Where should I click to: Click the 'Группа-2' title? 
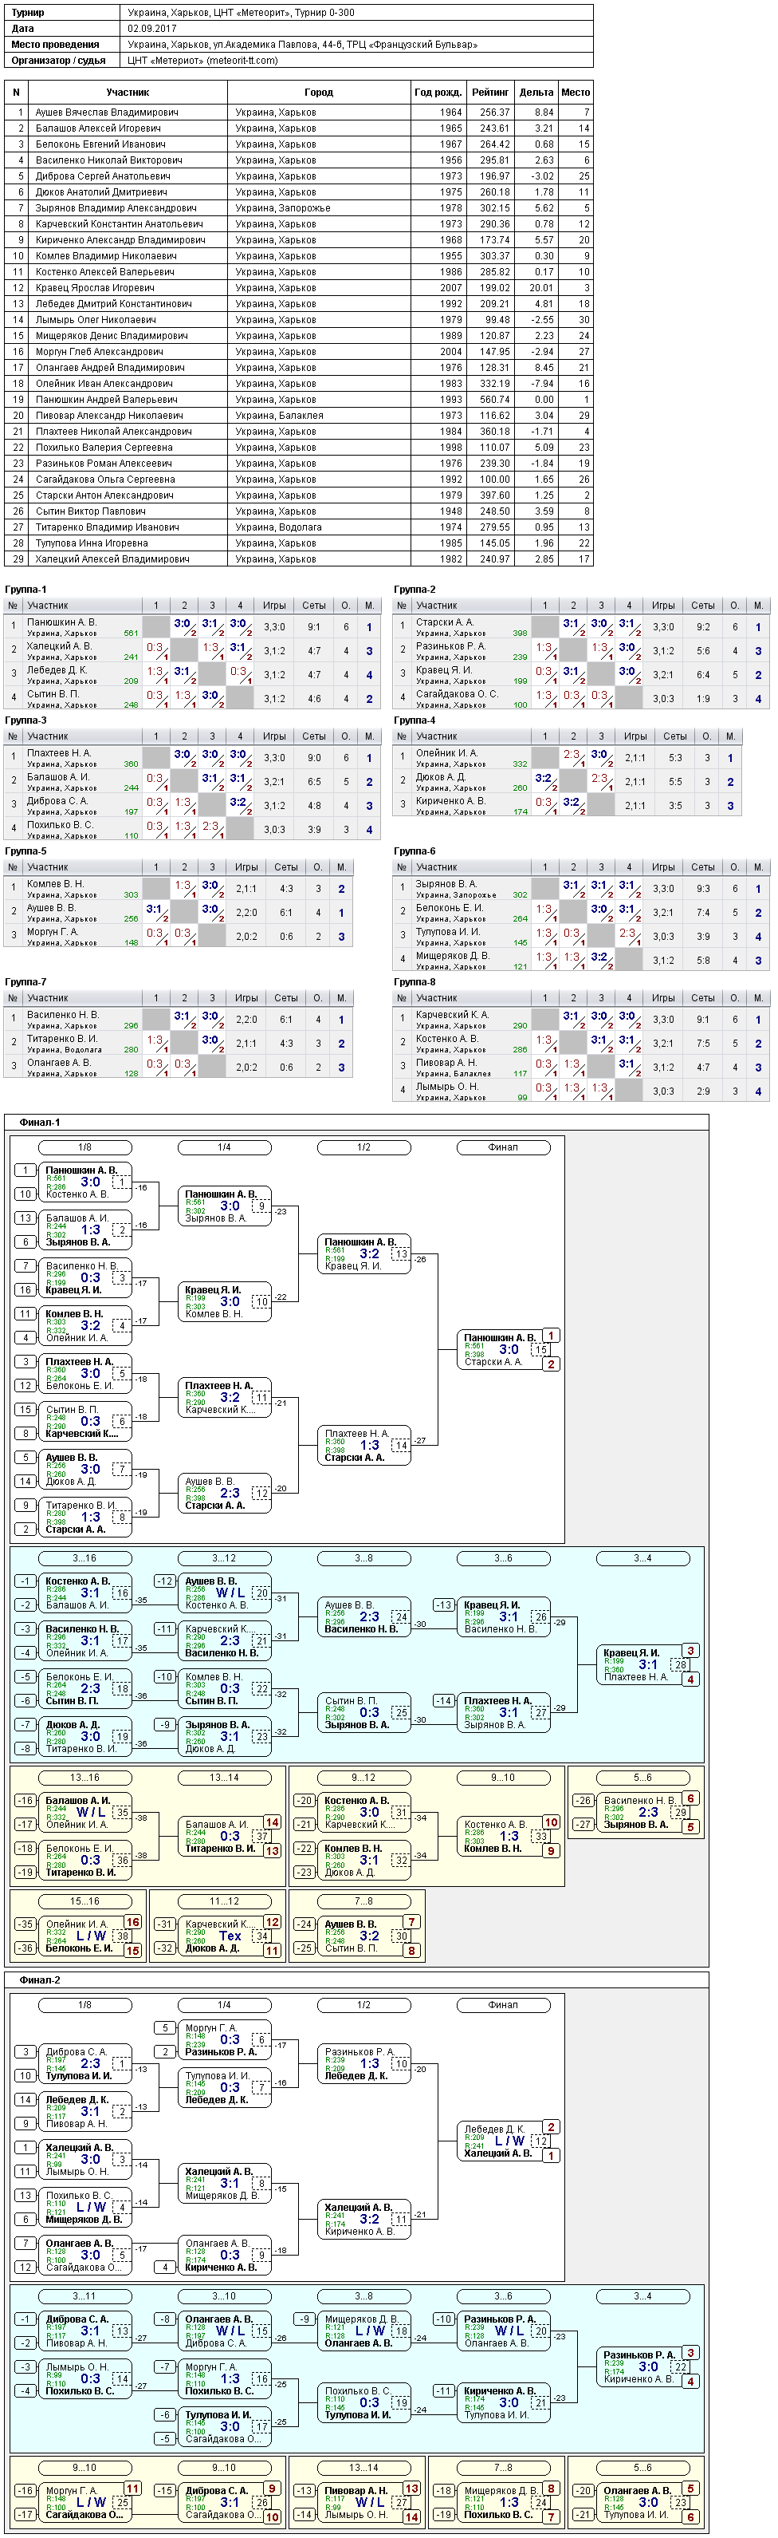click(415, 589)
